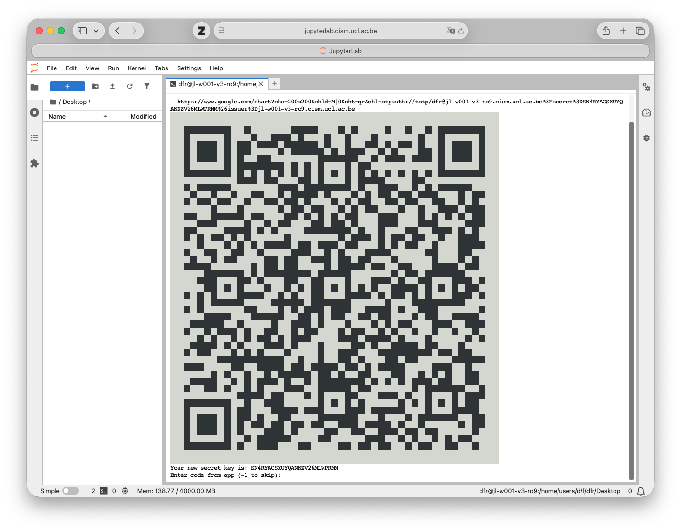Open the Edit menu
This screenshot has width=681, height=532.
pos(71,68)
